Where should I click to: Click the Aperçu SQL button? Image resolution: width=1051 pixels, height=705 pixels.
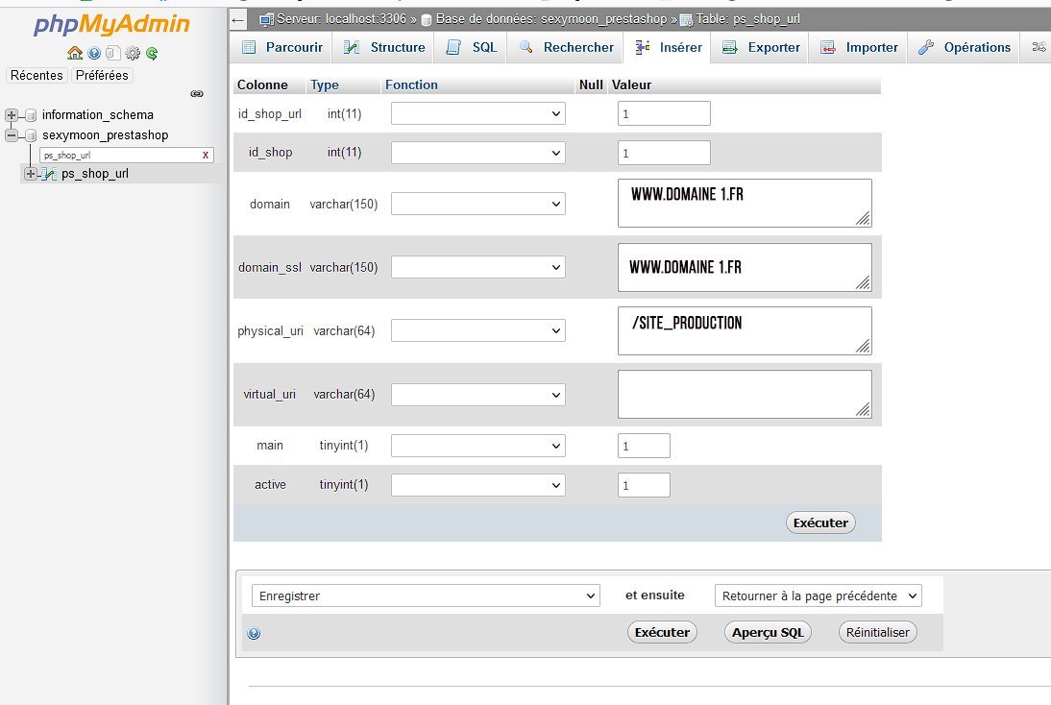pyautogui.click(x=768, y=632)
